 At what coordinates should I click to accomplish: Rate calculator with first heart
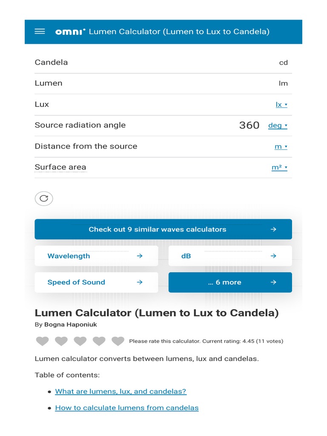pos(43,341)
